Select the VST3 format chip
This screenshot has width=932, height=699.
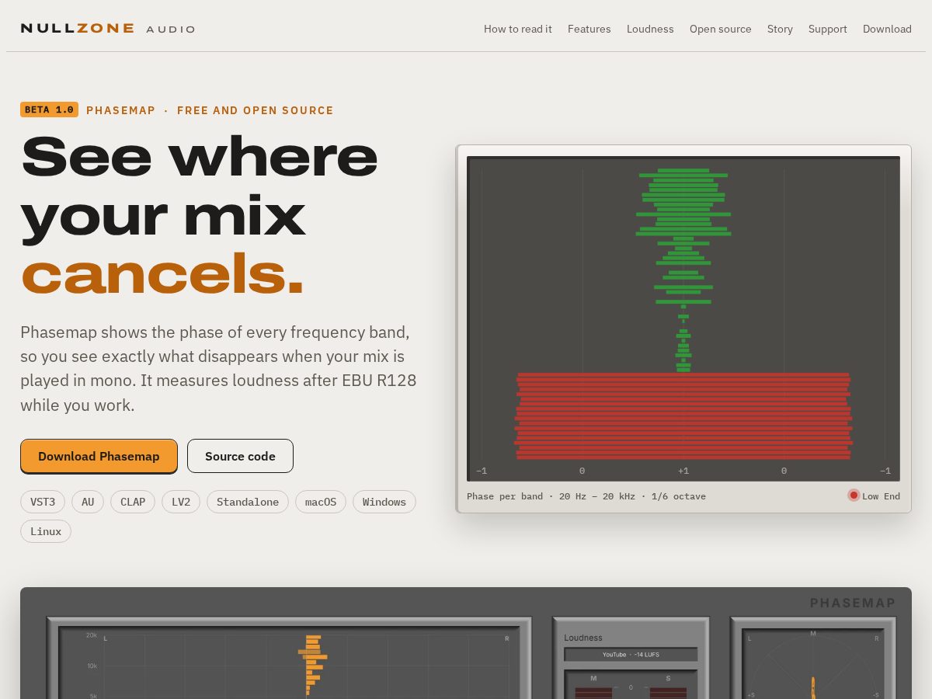pyautogui.click(x=43, y=502)
